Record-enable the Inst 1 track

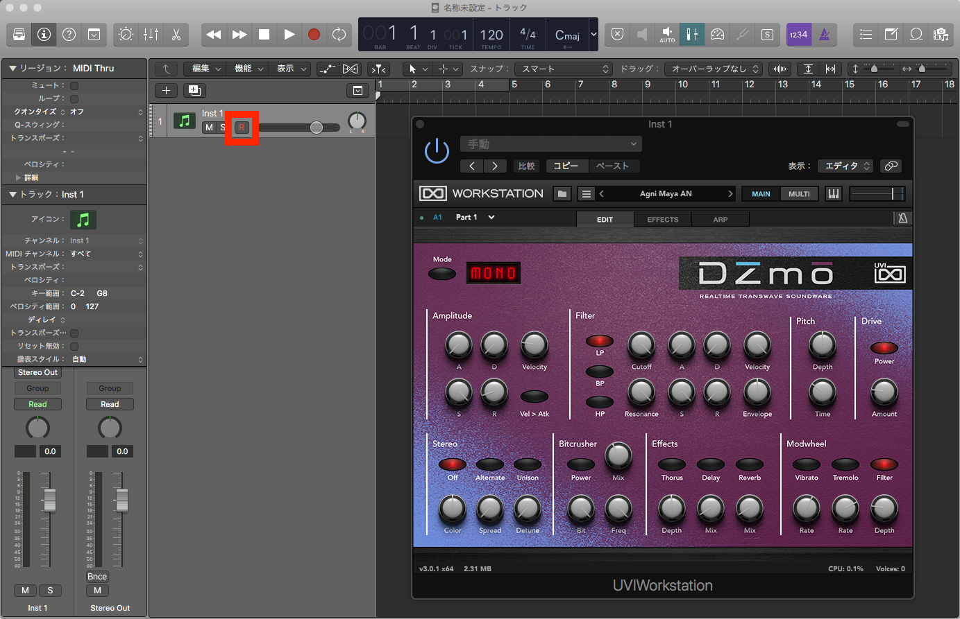[242, 128]
